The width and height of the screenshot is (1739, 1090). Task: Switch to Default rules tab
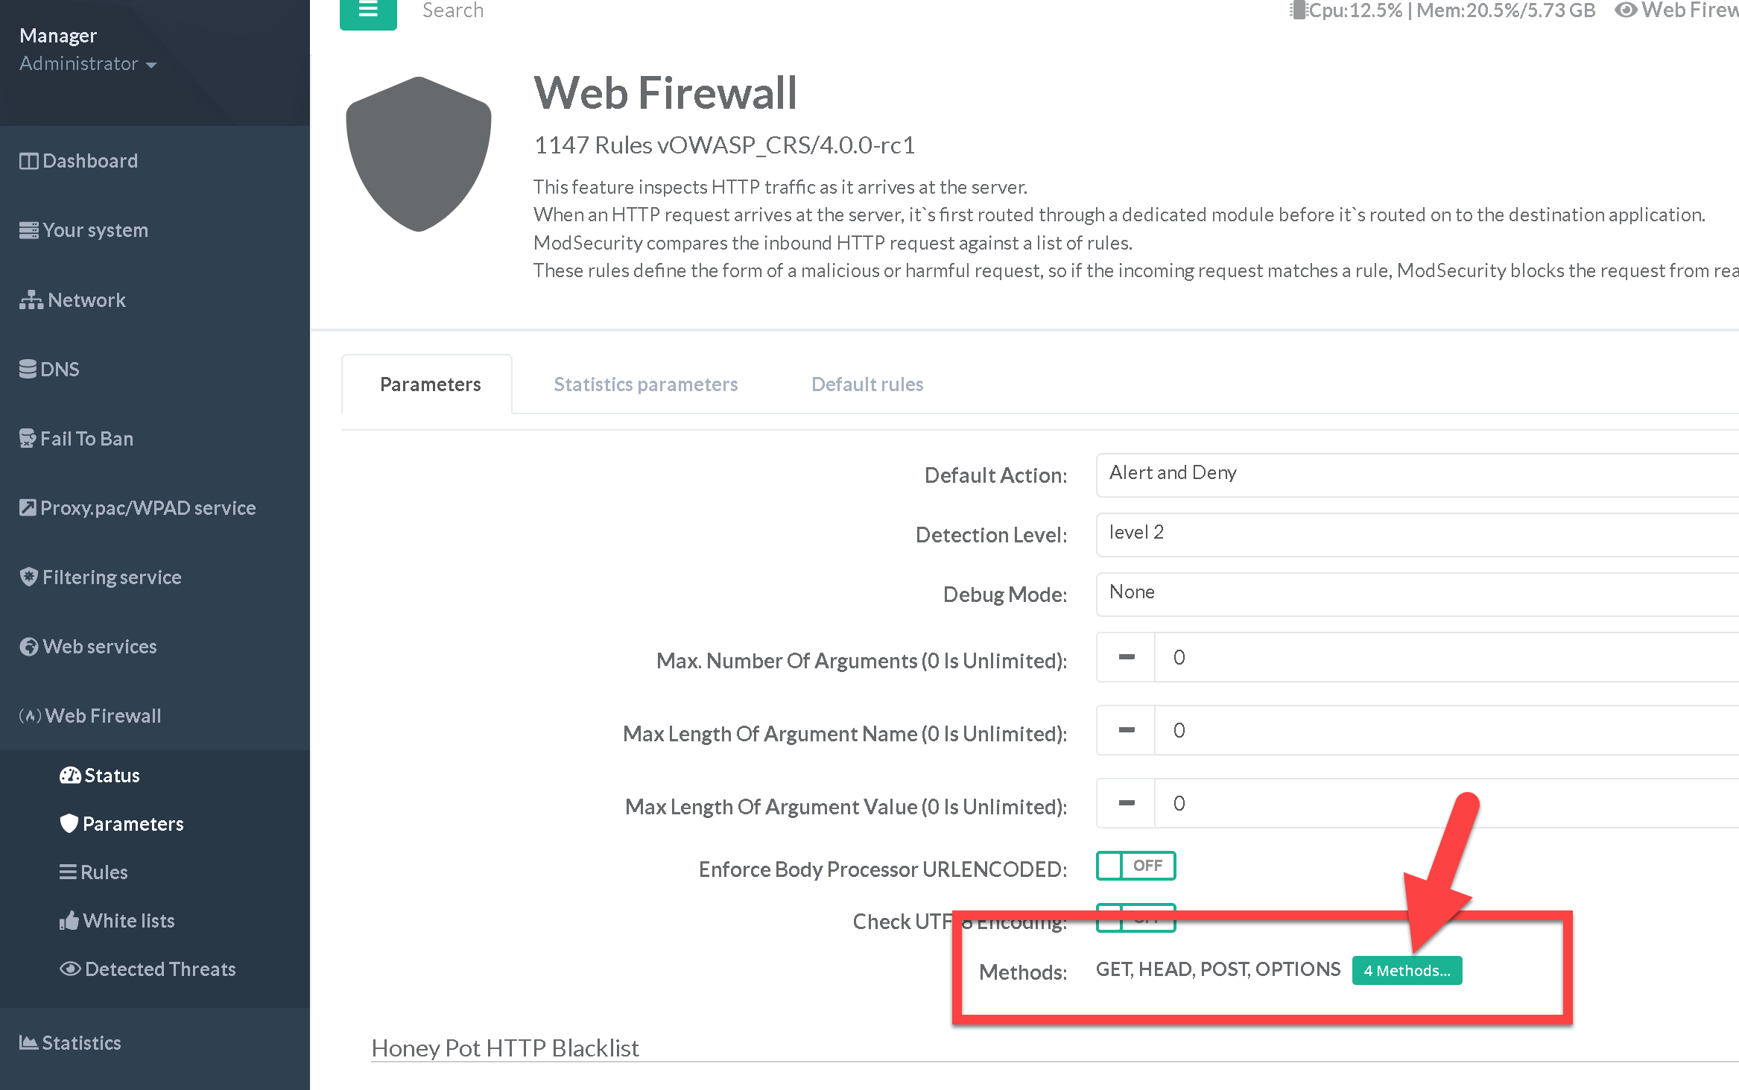point(867,384)
